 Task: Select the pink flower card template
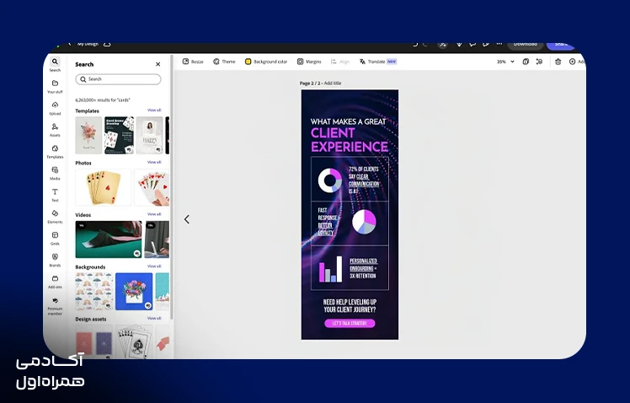click(x=88, y=135)
